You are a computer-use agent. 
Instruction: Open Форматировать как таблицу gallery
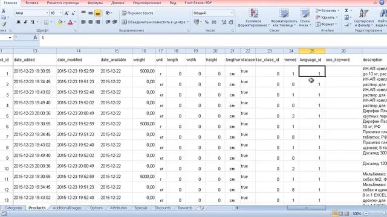click(284, 17)
